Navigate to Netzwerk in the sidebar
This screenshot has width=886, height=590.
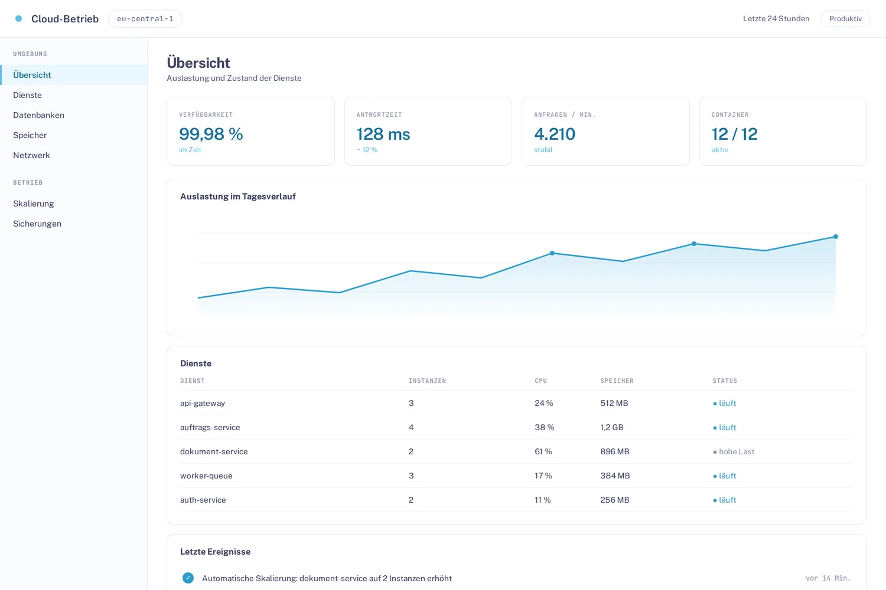point(73,155)
